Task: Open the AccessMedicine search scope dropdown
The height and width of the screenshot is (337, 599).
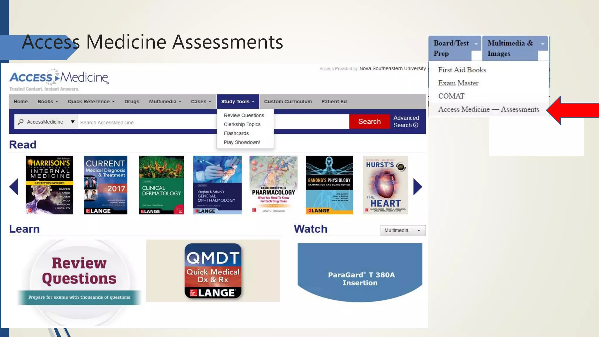Action: (x=46, y=122)
